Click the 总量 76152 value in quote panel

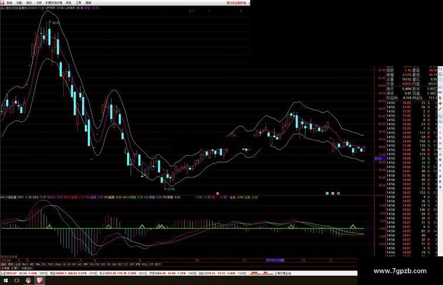tap(407, 79)
